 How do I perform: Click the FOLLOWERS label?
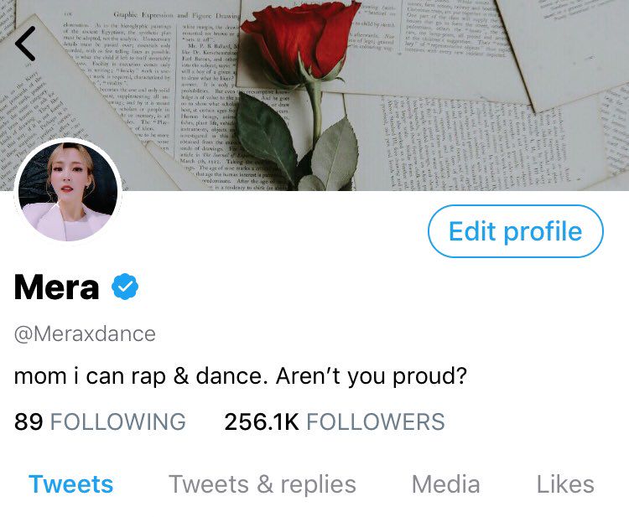pyautogui.click(x=376, y=421)
